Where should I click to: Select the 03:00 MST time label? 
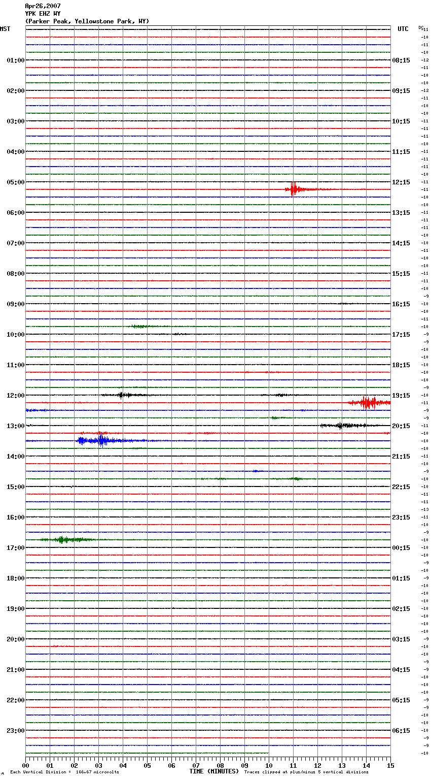15,121
